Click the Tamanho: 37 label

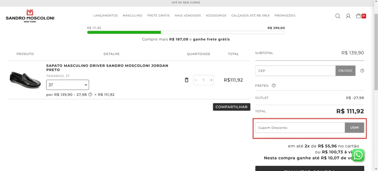[x=58, y=76]
